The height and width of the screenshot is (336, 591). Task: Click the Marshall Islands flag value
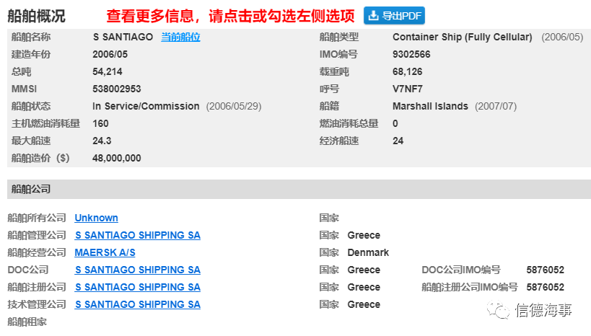(430, 106)
